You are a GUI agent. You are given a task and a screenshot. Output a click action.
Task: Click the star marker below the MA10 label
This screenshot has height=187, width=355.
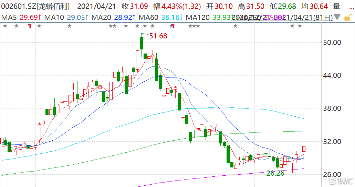coord(70,26)
